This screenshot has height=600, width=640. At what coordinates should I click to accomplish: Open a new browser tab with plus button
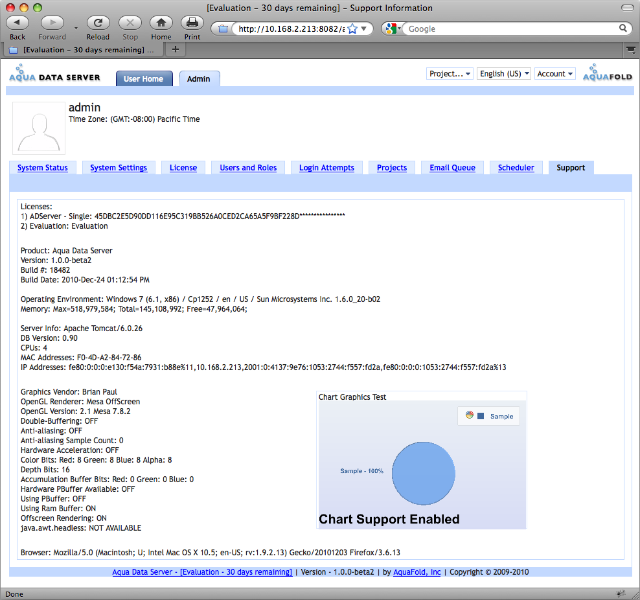(x=176, y=49)
